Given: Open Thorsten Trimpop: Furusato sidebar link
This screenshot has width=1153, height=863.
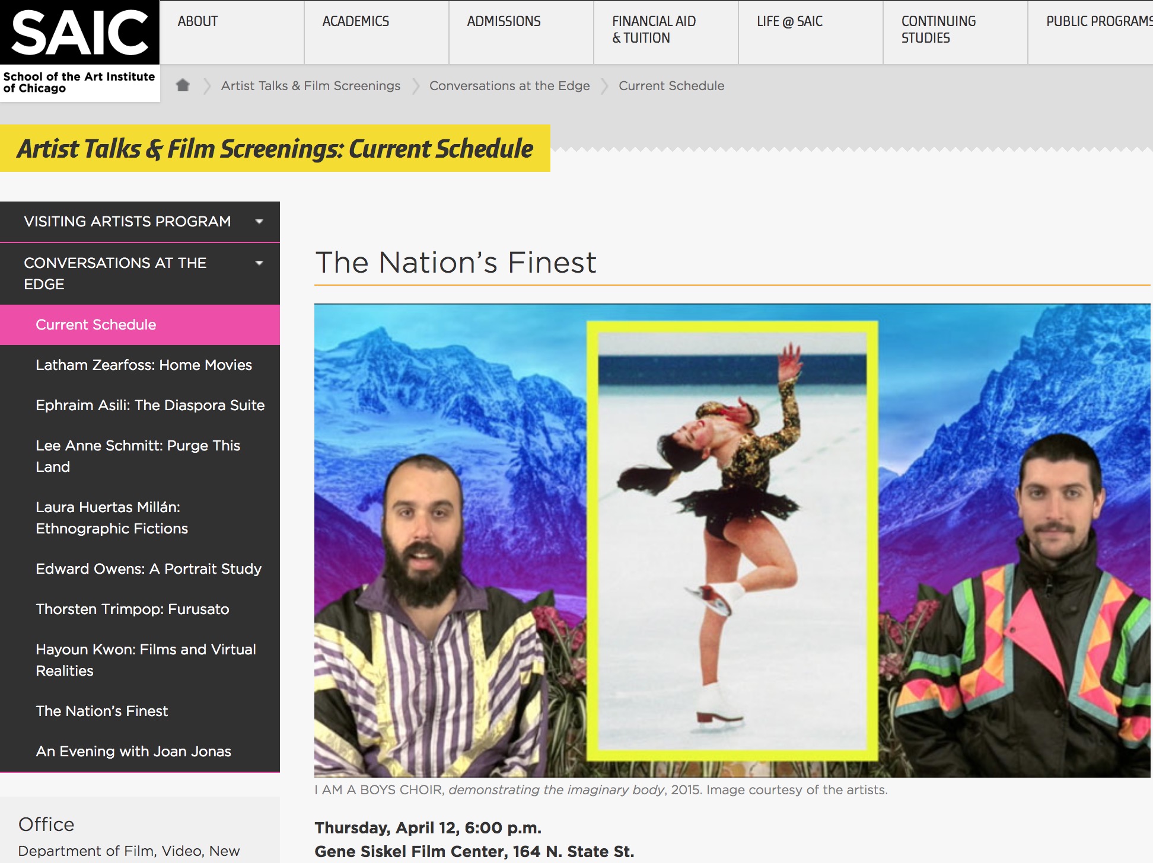Looking at the screenshot, I should point(132,609).
